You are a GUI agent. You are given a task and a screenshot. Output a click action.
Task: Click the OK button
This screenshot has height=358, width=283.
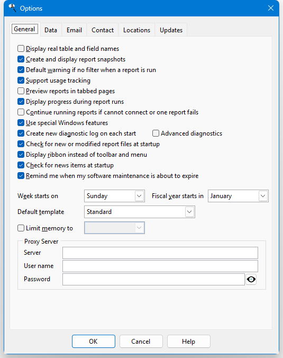point(94,342)
